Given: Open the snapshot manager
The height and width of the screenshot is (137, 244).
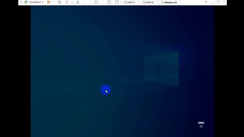Looking at the screenshot, I should pos(78,2).
